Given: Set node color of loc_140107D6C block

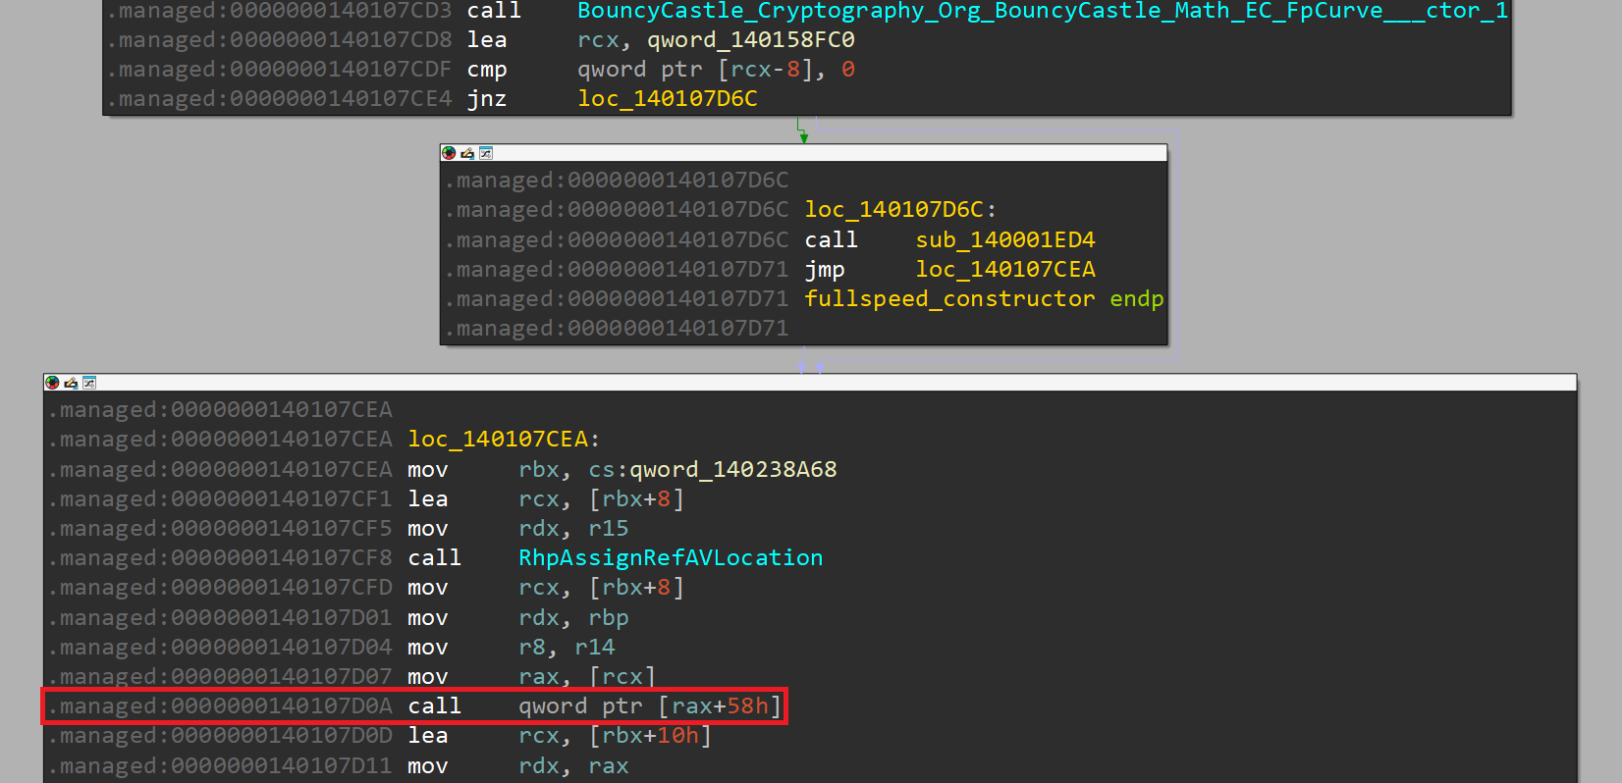Looking at the screenshot, I should pos(449,153).
